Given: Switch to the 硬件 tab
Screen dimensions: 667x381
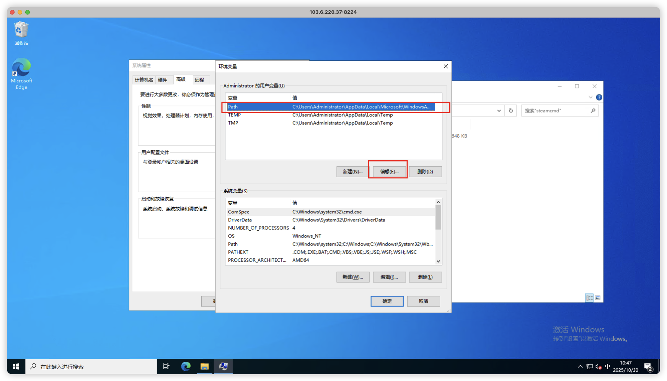Looking at the screenshot, I should (x=163, y=80).
